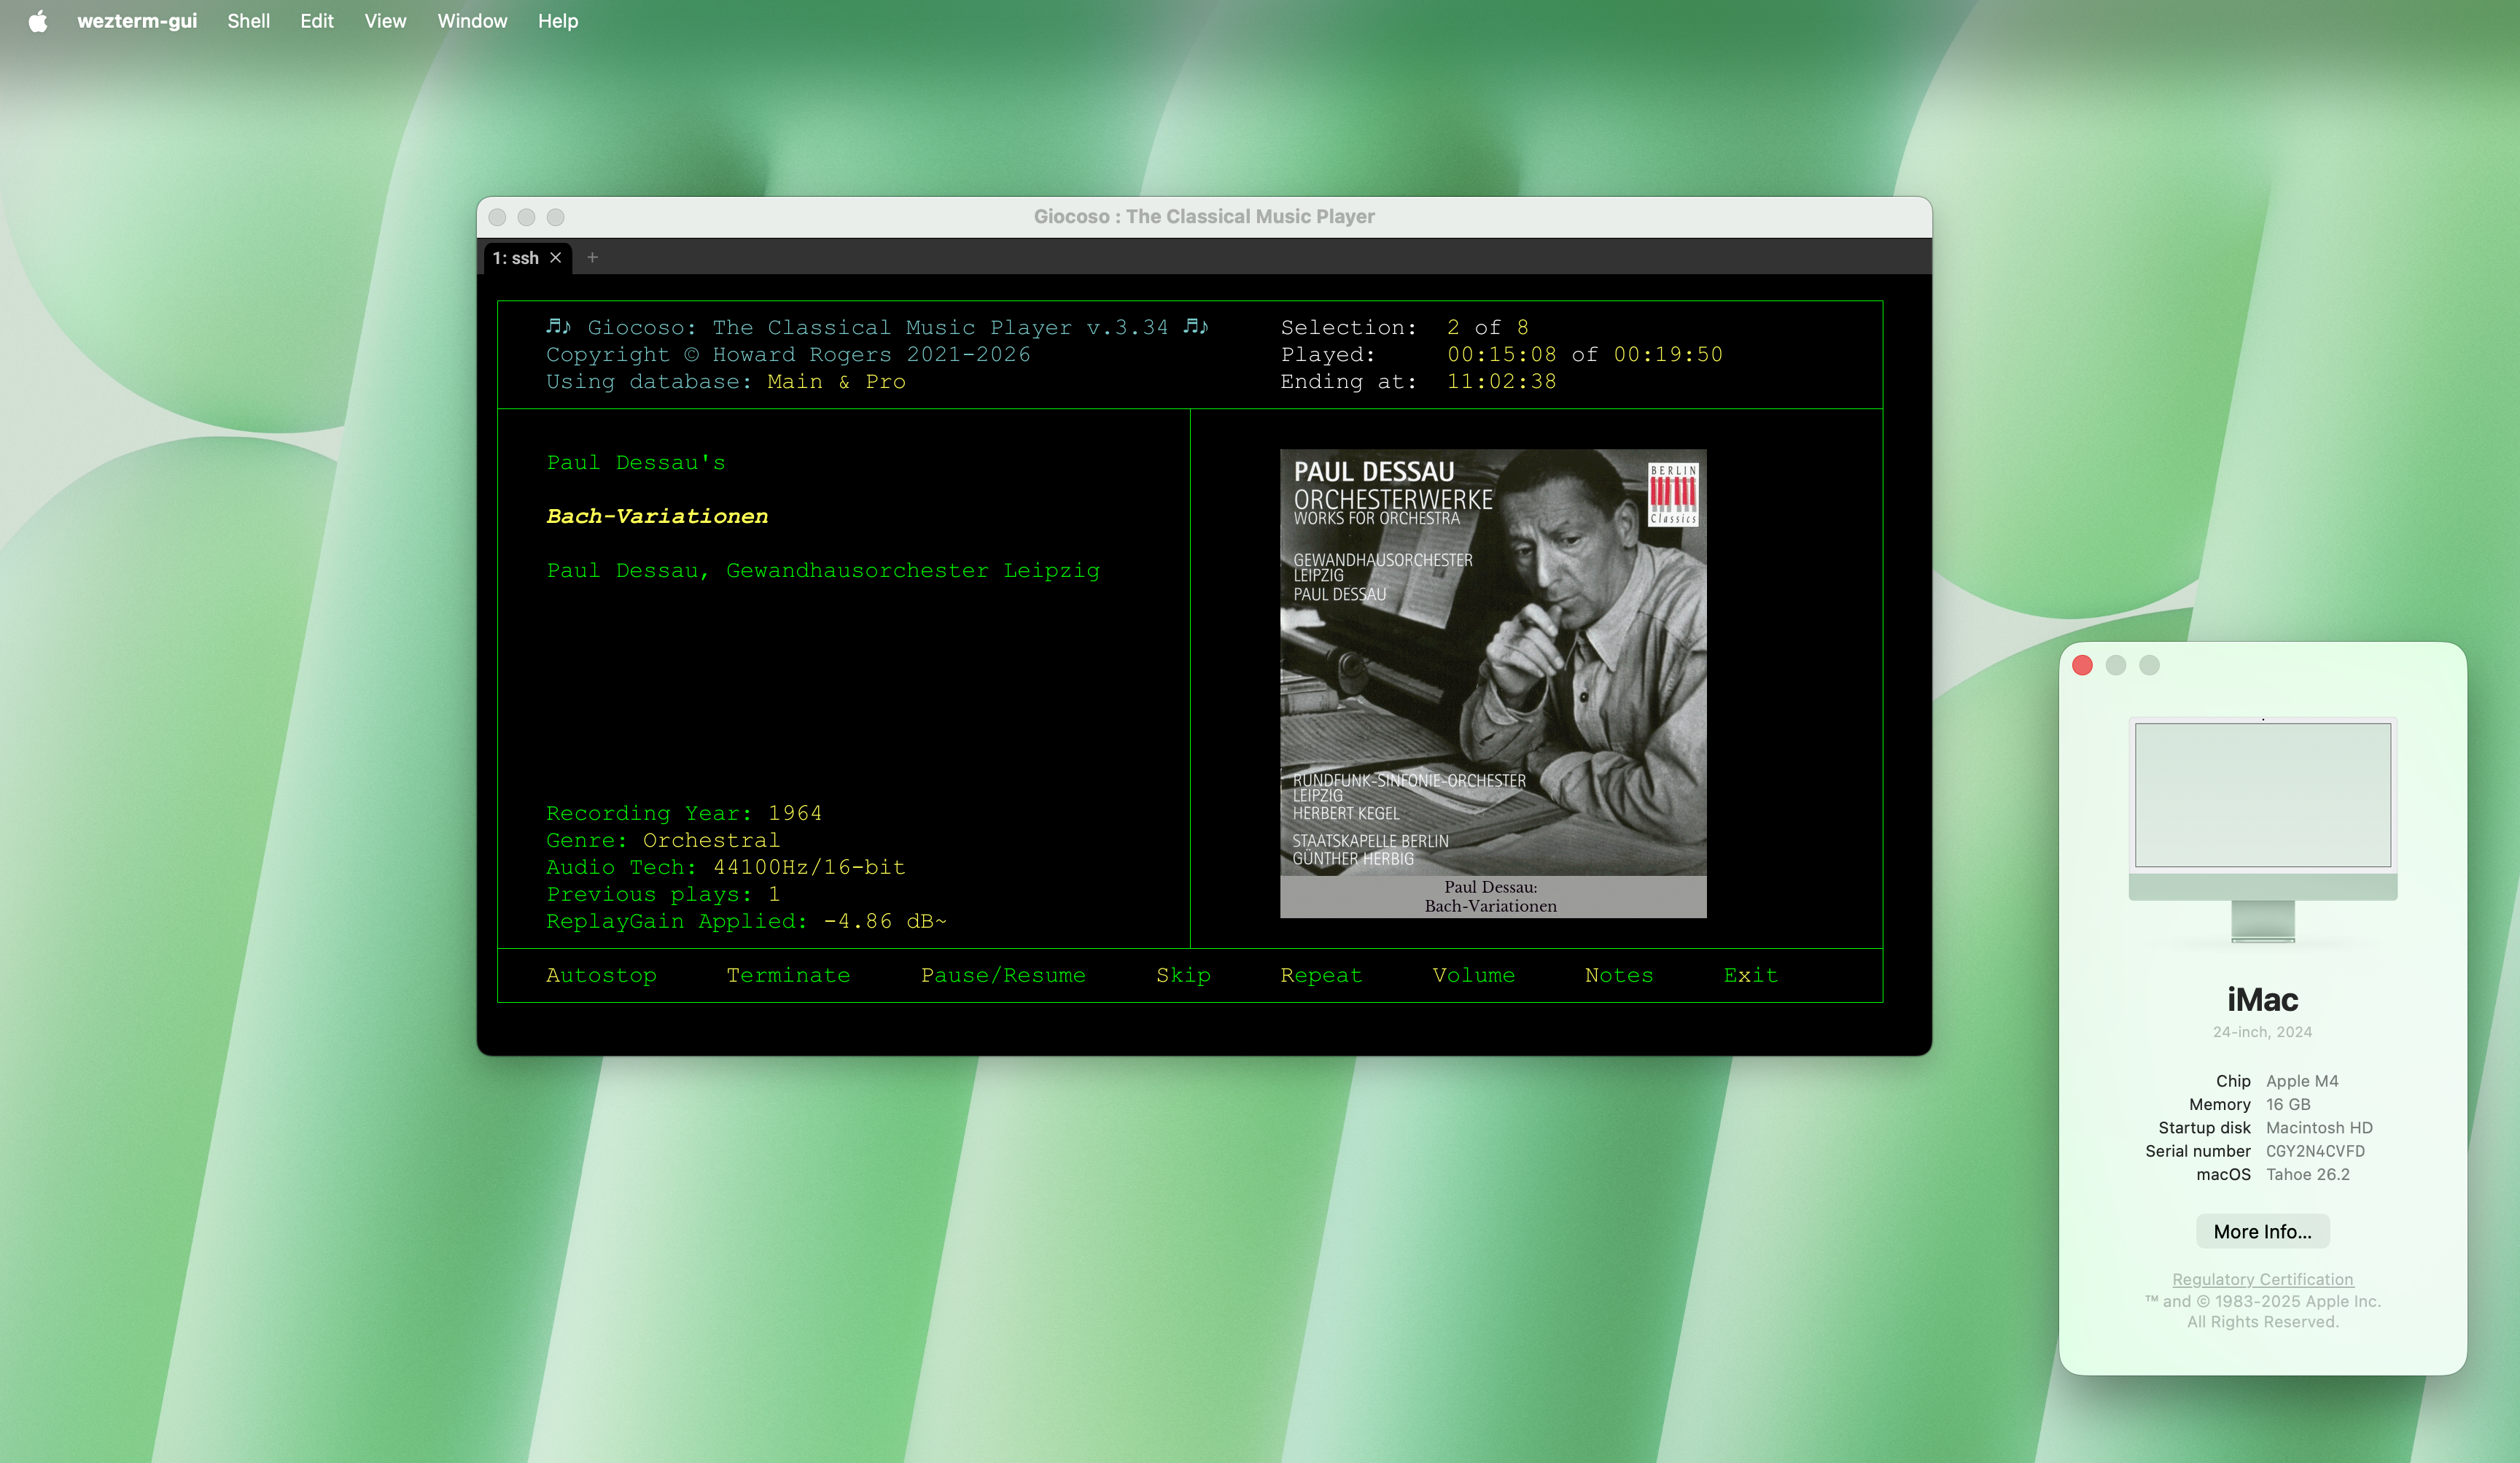2520x1463 pixels.
Task: Open the Regulatory Certification link
Action: click(x=2263, y=1279)
